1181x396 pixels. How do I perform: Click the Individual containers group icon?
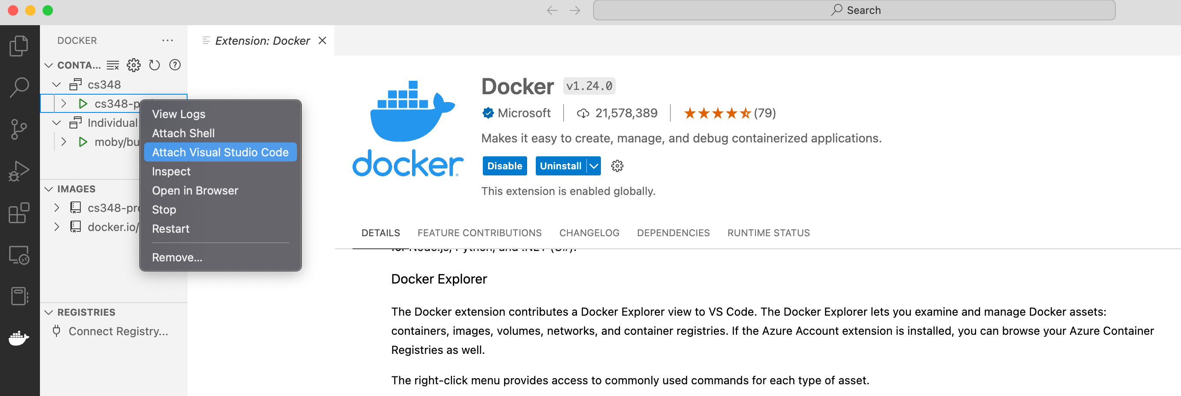pyautogui.click(x=76, y=123)
